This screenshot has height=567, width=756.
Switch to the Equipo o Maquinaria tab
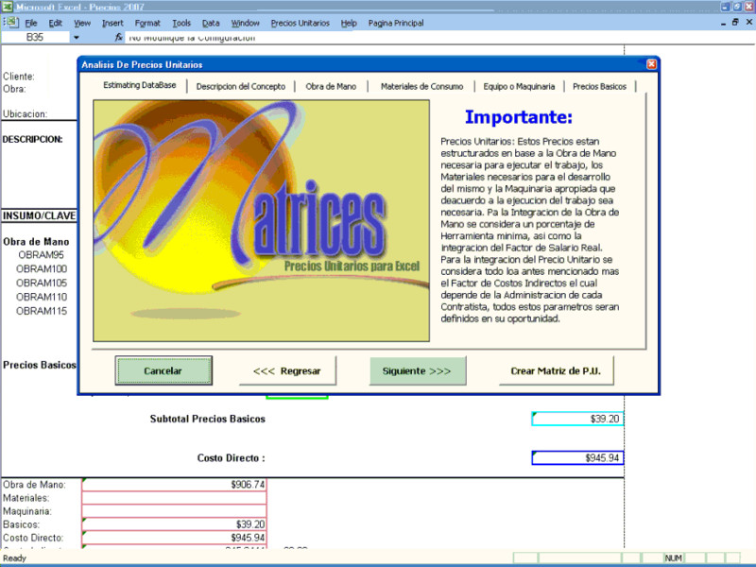pos(519,86)
